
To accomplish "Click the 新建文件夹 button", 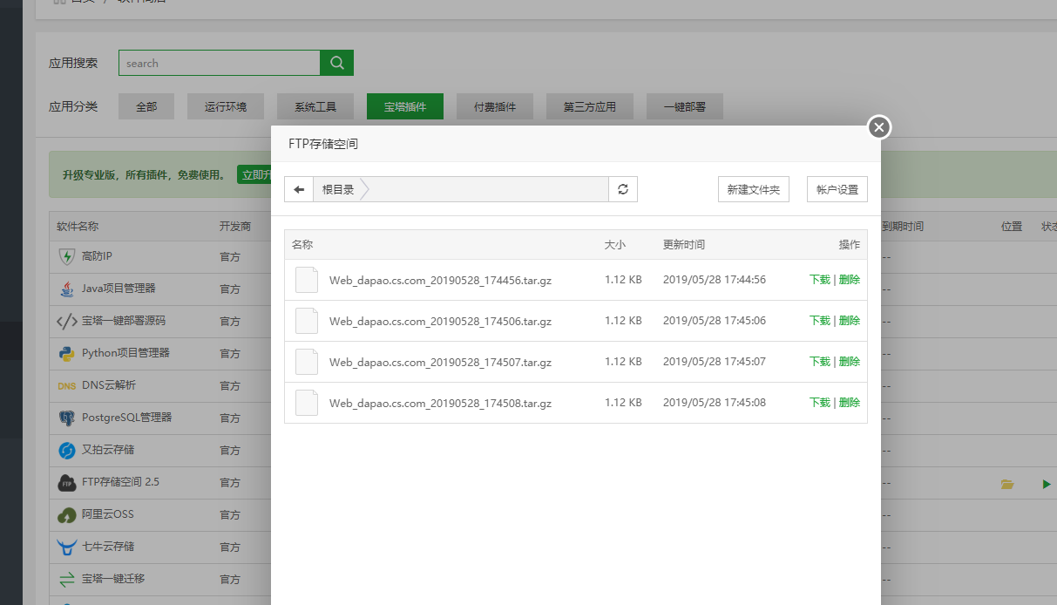I will point(754,189).
